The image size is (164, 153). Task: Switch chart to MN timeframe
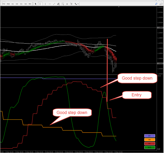[x=30, y=4]
